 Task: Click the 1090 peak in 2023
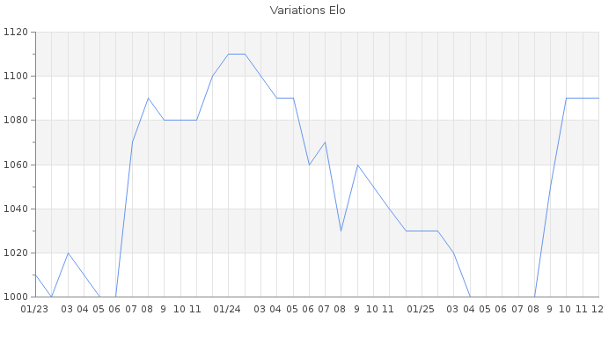coord(148,98)
